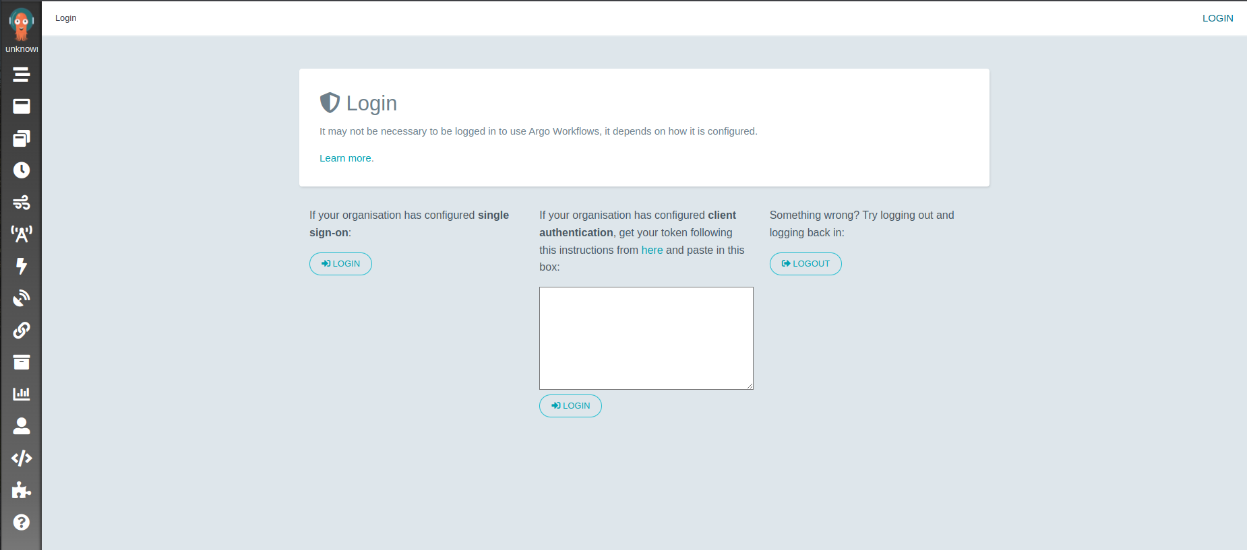This screenshot has height=550, width=1247.
Task: Click 'unknown' version label under logo
Action: click(22, 49)
